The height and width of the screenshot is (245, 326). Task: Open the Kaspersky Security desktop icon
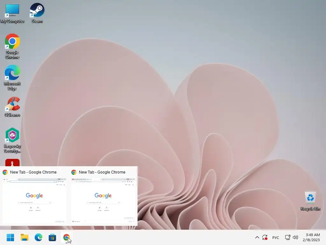[x=12, y=140]
